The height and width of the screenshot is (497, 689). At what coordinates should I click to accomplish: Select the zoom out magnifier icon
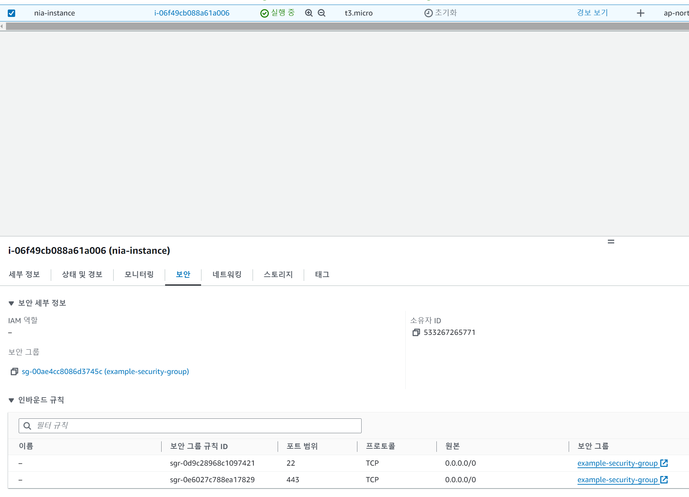321,13
